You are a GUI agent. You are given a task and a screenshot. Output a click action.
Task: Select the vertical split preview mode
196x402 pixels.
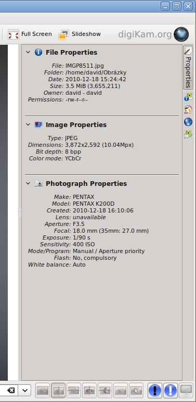(58, 391)
